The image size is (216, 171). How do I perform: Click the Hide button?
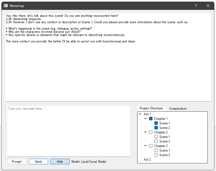[x=60, y=162]
